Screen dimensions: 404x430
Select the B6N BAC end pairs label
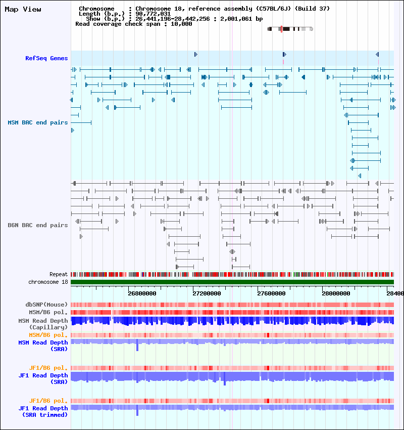pos(38,225)
